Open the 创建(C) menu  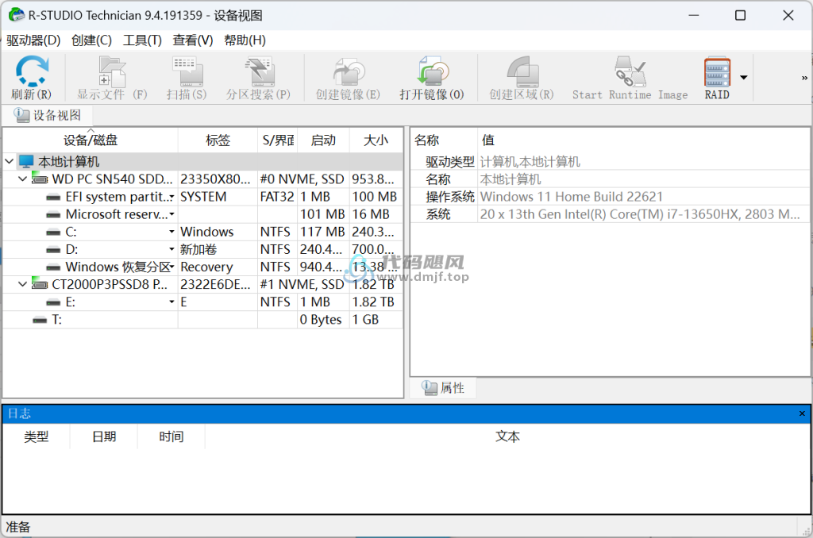92,40
